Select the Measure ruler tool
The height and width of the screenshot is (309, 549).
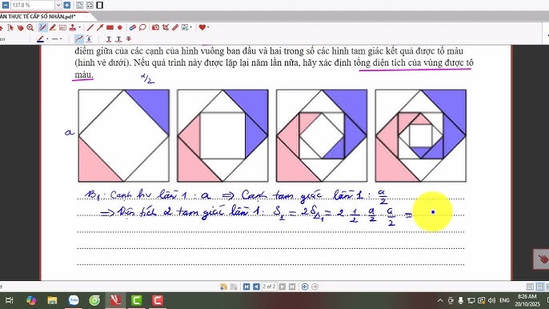175,28
